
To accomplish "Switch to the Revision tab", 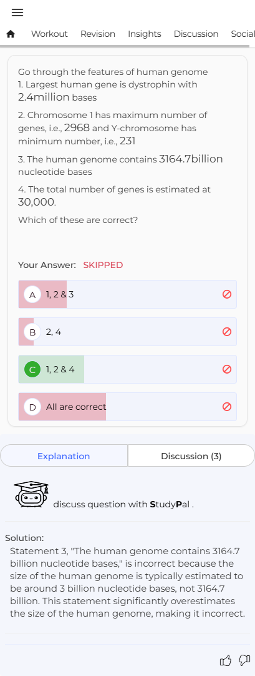I will coord(98,34).
